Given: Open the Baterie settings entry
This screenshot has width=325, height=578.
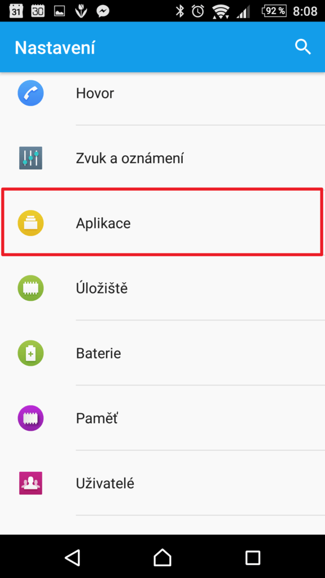Looking at the screenshot, I should point(162,353).
